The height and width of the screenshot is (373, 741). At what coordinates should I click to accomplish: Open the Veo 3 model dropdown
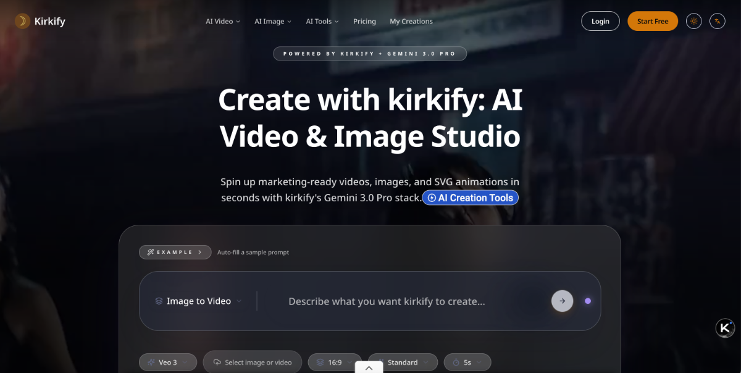pyautogui.click(x=168, y=362)
